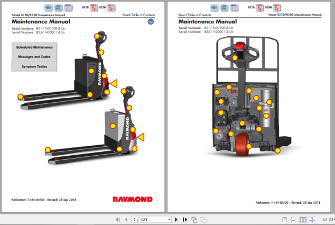Click the blue help question mark icon
Viewport: 335px width, 225px height.
point(151,22)
